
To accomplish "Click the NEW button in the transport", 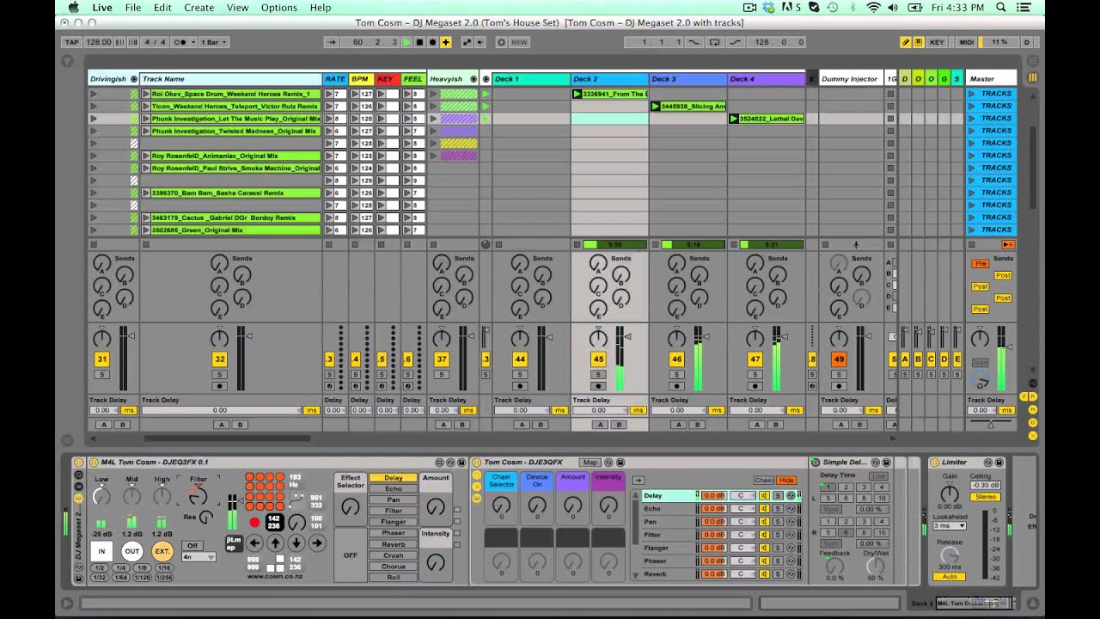I will pyautogui.click(x=519, y=42).
